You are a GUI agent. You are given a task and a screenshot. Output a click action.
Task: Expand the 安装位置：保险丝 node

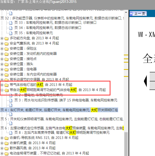click(2, 49)
